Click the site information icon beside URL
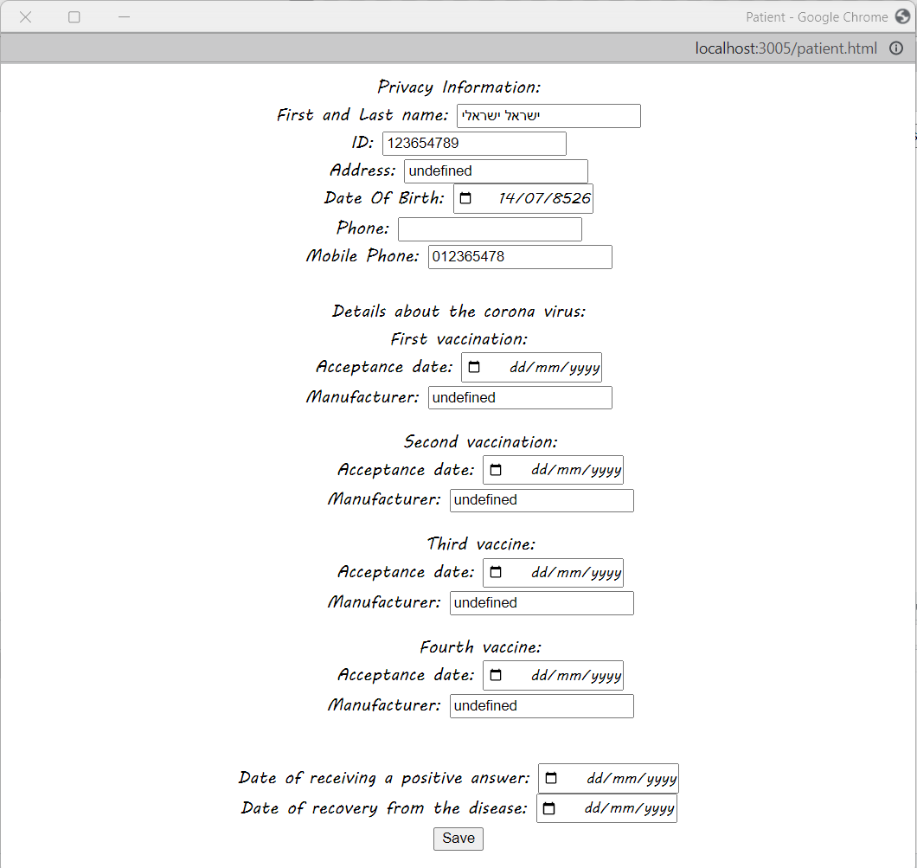The width and height of the screenshot is (917, 868). (x=896, y=48)
